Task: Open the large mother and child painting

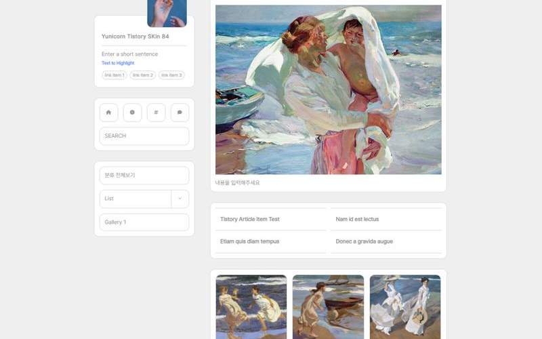Action: point(328,89)
